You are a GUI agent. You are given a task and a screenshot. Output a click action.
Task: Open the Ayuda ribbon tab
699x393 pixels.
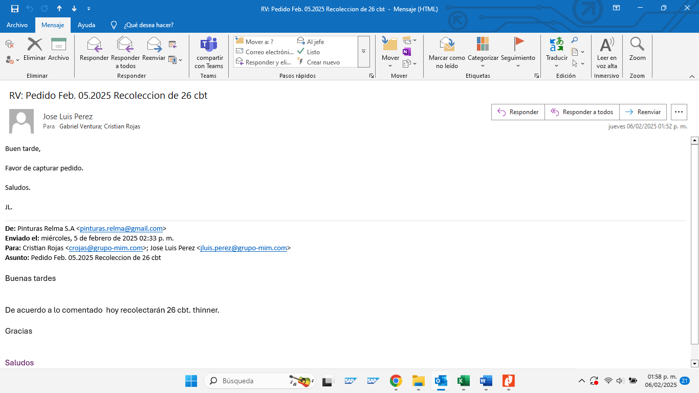click(86, 25)
